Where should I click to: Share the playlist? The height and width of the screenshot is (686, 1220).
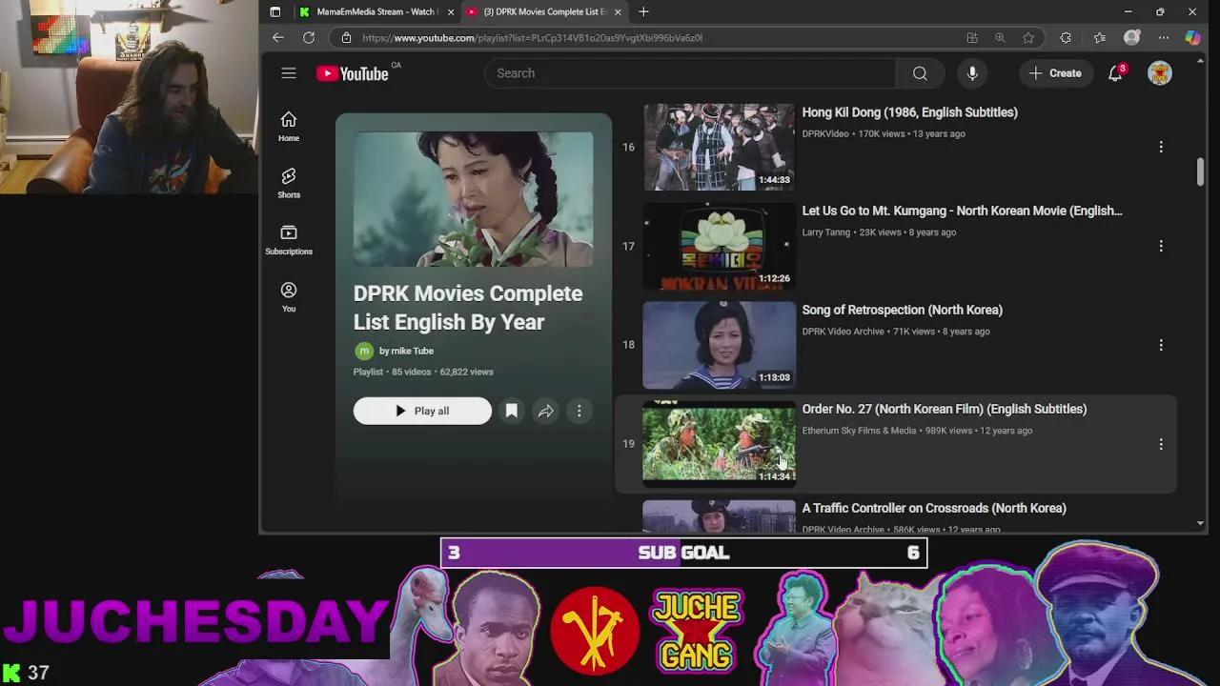545,411
